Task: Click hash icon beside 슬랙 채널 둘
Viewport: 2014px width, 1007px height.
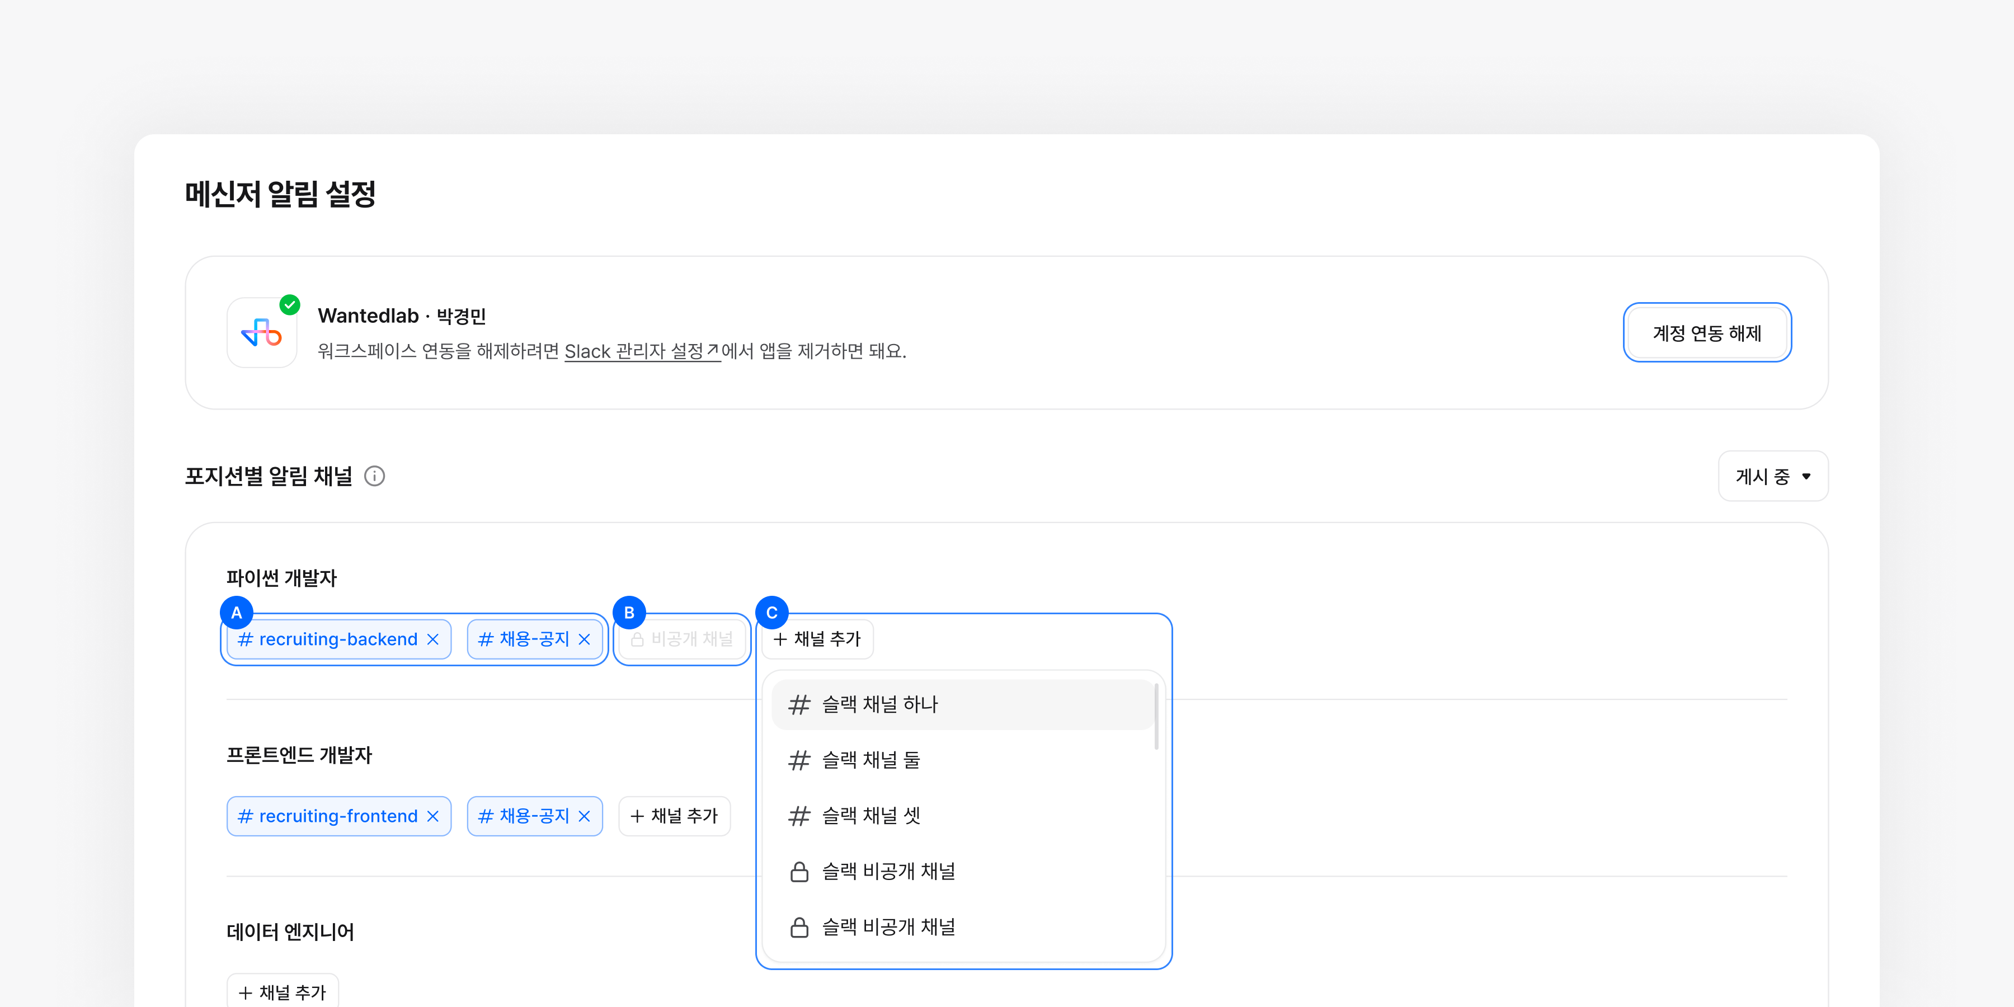Action: (x=799, y=761)
